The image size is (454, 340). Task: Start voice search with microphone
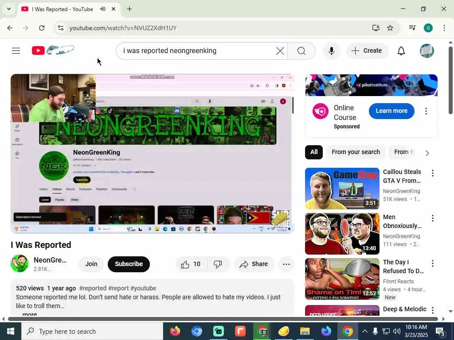click(332, 51)
